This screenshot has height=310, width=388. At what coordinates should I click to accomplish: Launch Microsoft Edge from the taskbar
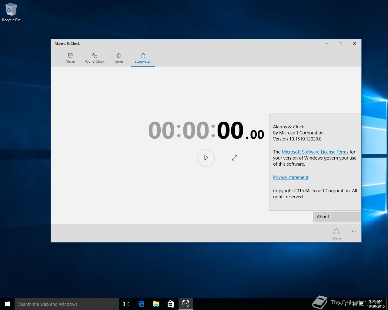point(141,304)
